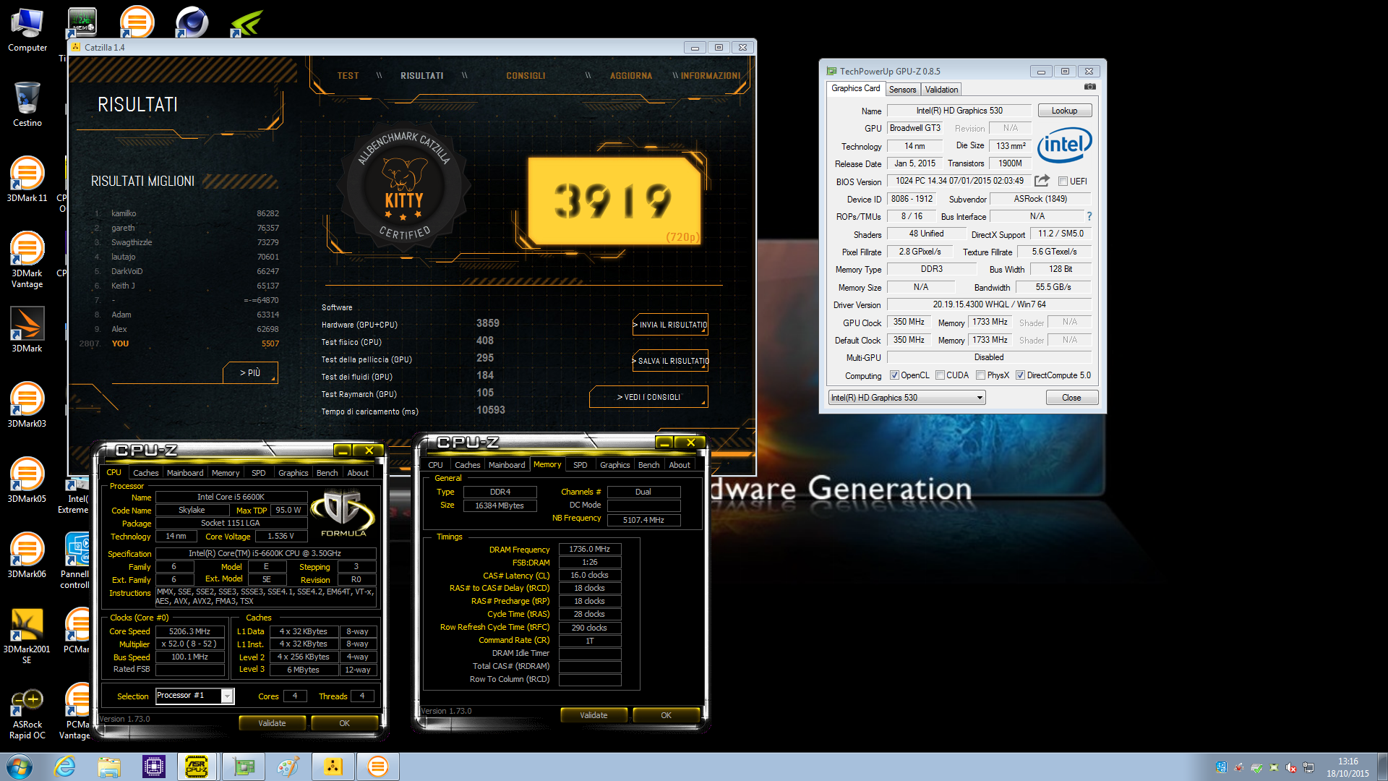Screen dimensions: 1388x781
Task: Click the BIOS version share/export icon in GPU-Z
Action: click(x=1042, y=181)
